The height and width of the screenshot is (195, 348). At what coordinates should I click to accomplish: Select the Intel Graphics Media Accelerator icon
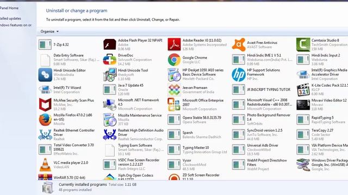[303, 75]
